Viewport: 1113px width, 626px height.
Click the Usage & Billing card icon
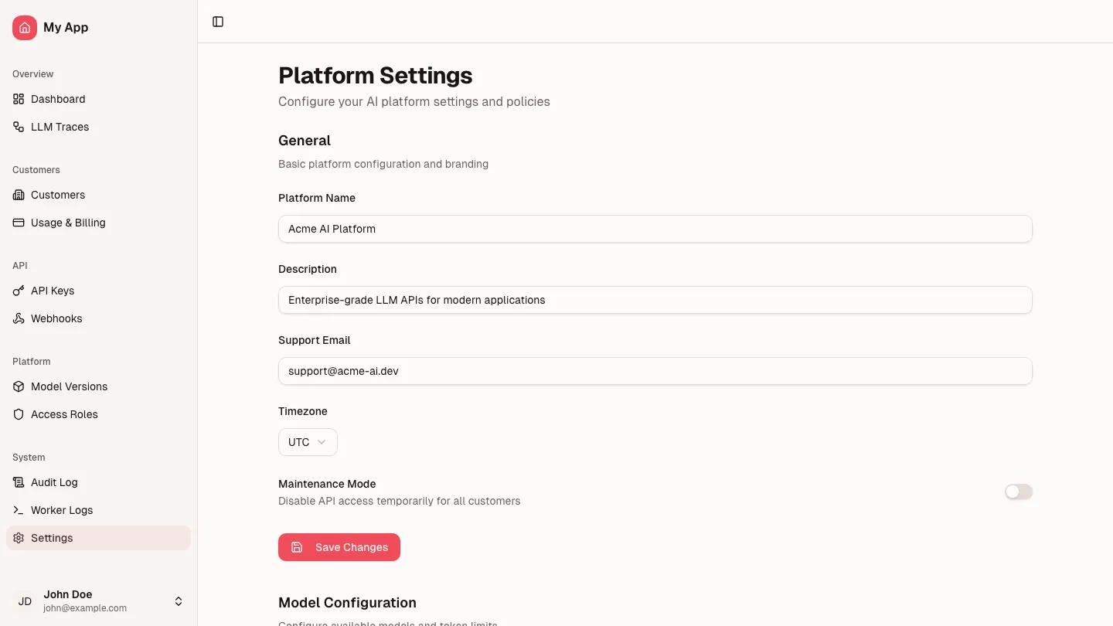[18, 223]
